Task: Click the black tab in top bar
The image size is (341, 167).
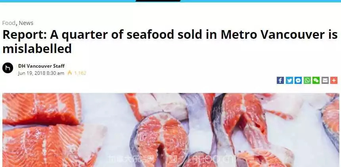Action: [x=158, y=1]
